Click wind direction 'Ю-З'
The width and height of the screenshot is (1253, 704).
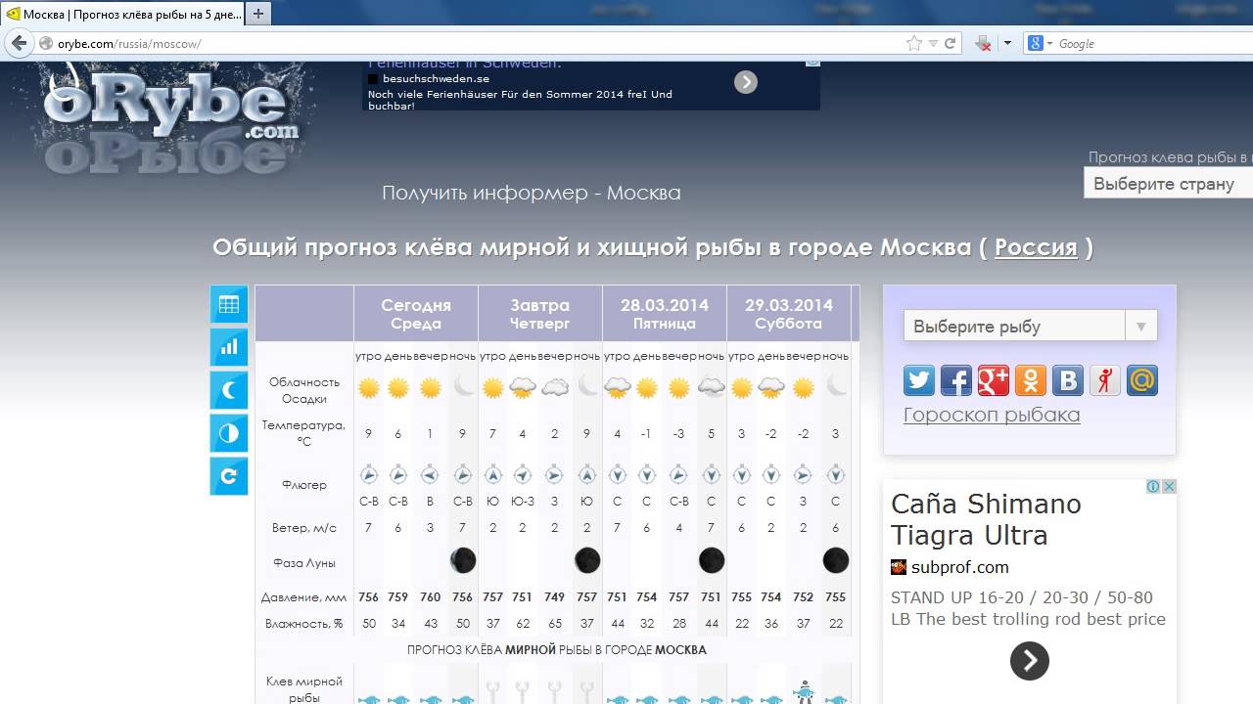(x=523, y=502)
